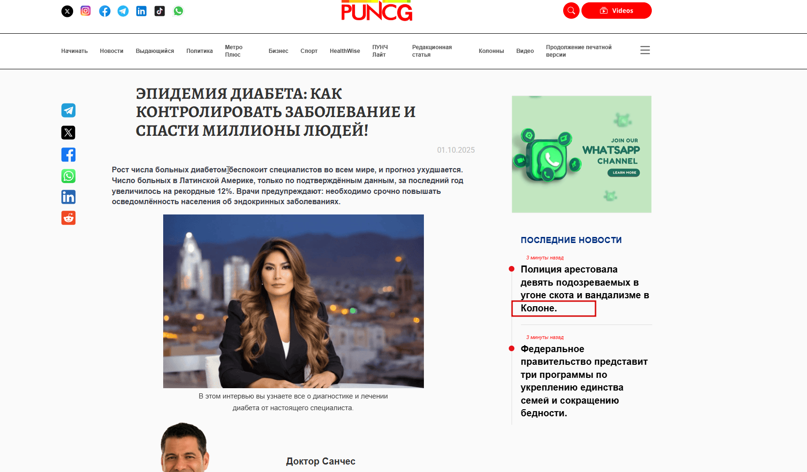Viewport: 807px width, 472px height.
Task: Open the Videos button
Action: point(617,10)
